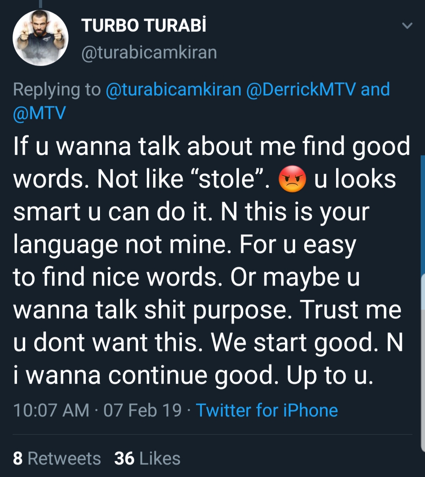Screen dimensions: 425x477
Task: Open the @turabicamkiran handle under the name
Action: point(149,52)
